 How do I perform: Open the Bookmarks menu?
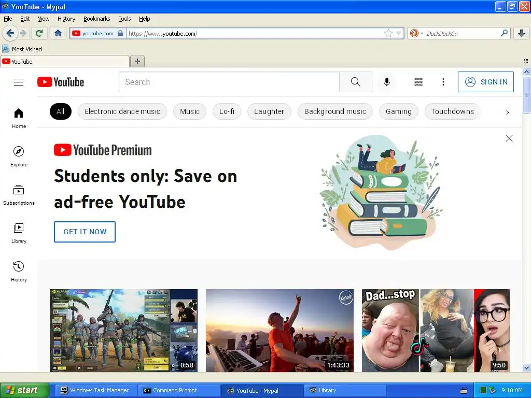pos(96,19)
